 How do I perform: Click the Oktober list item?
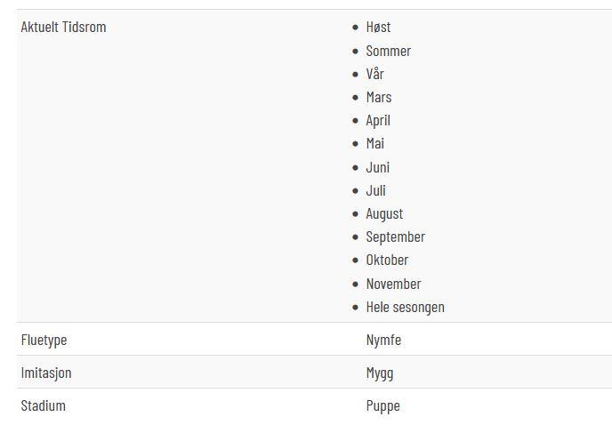click(387, 261)
